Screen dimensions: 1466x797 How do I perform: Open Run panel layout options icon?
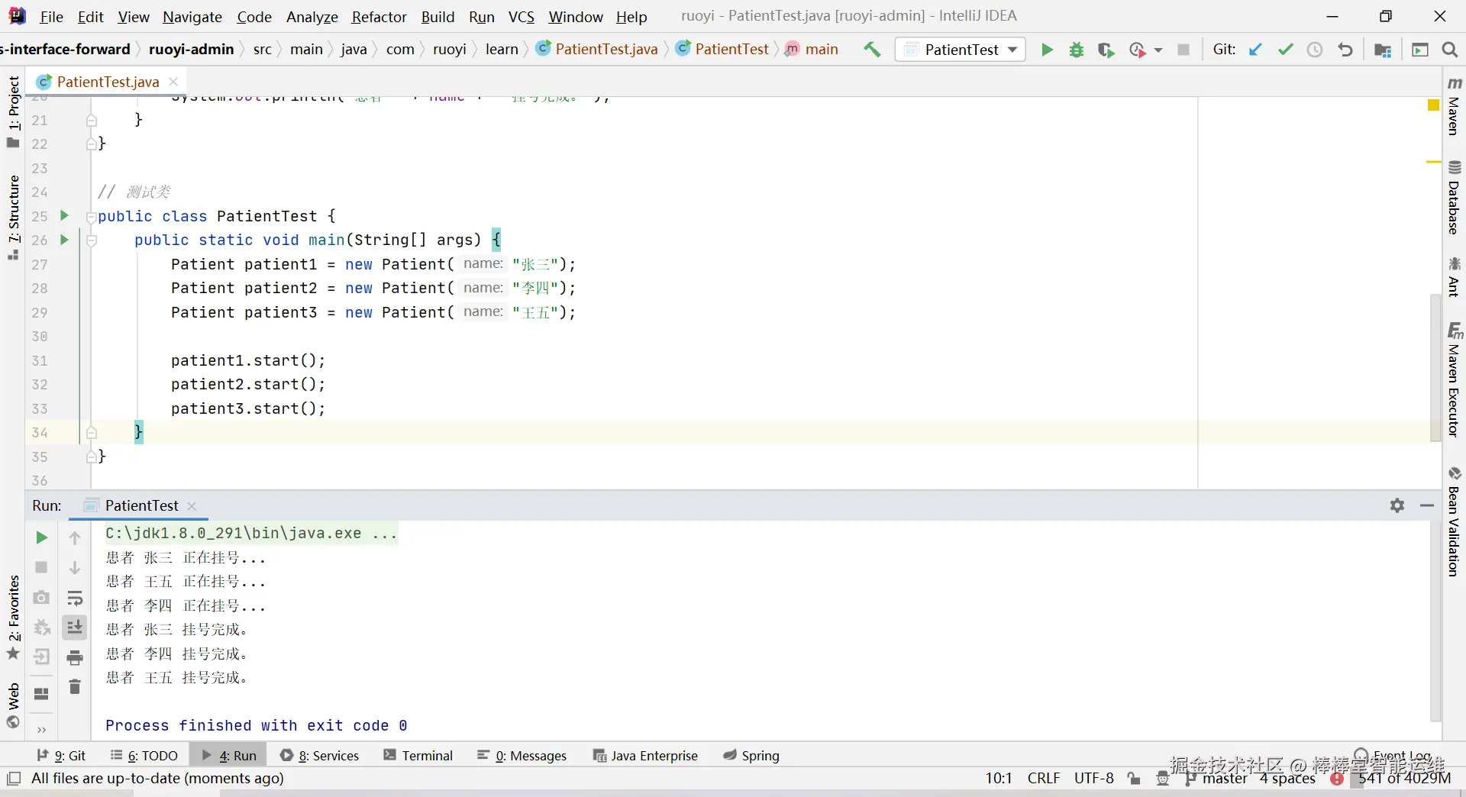42,693
